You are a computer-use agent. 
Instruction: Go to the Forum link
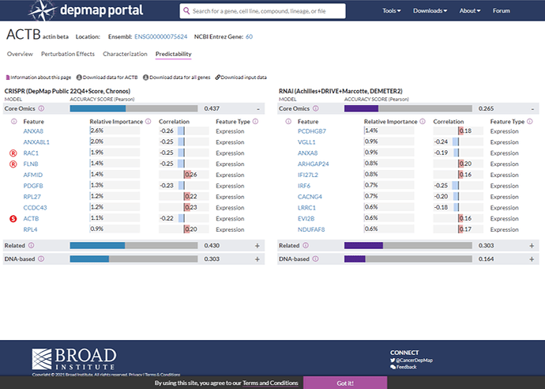[x=502, y=11]
